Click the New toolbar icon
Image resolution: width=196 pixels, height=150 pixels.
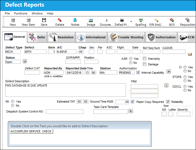(13, 20)
